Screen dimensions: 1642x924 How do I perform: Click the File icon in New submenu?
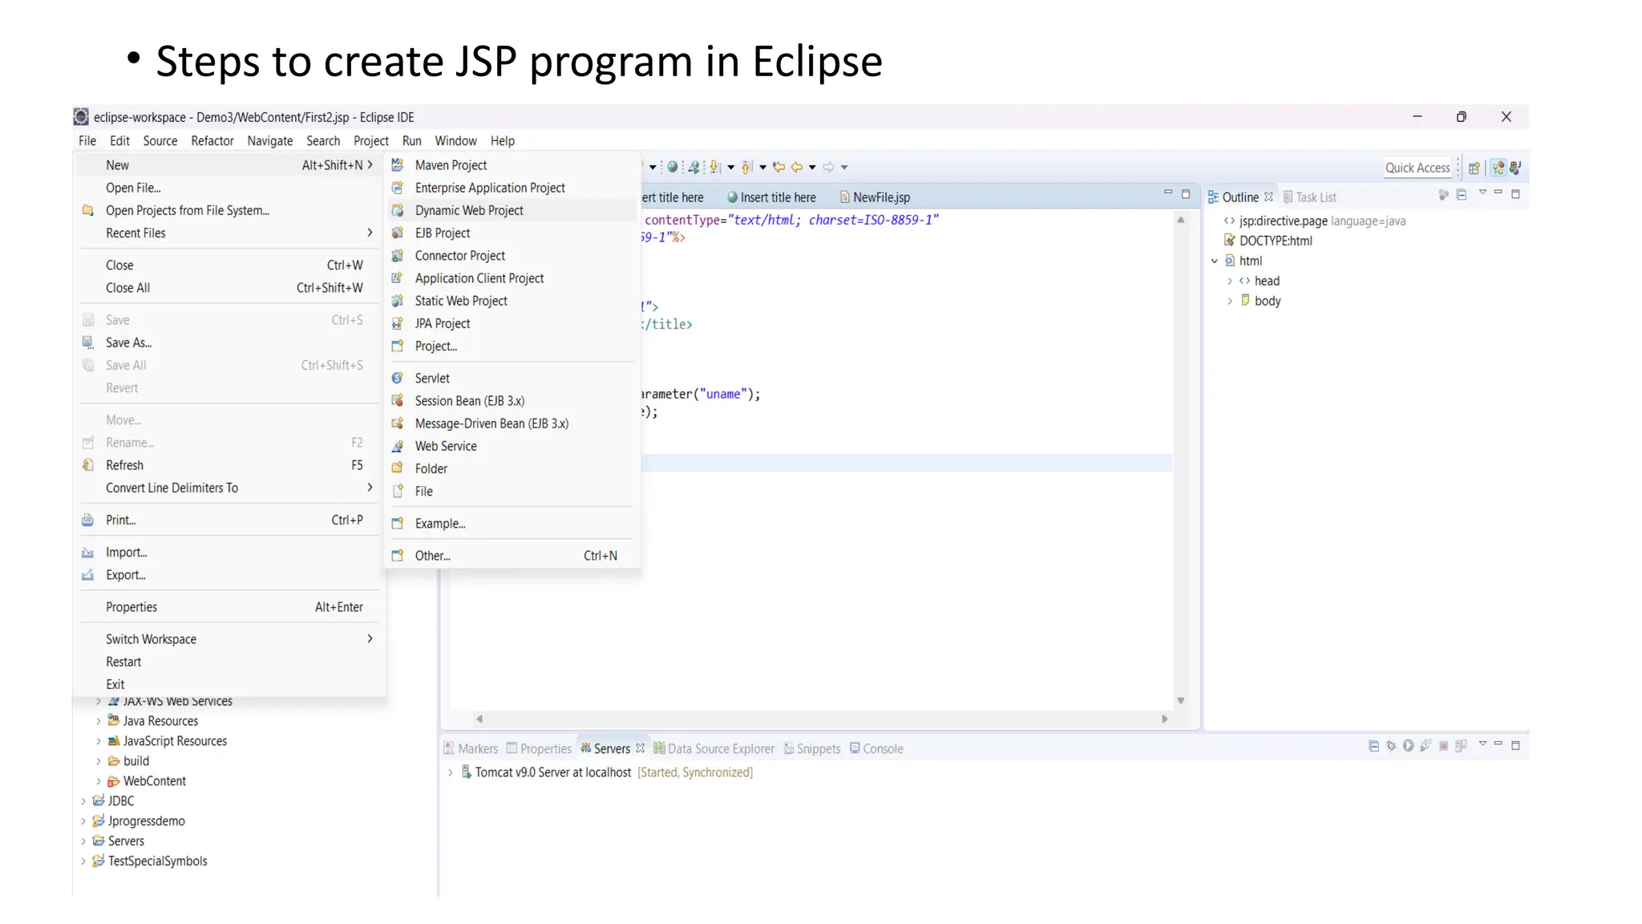tap(398, 491)
